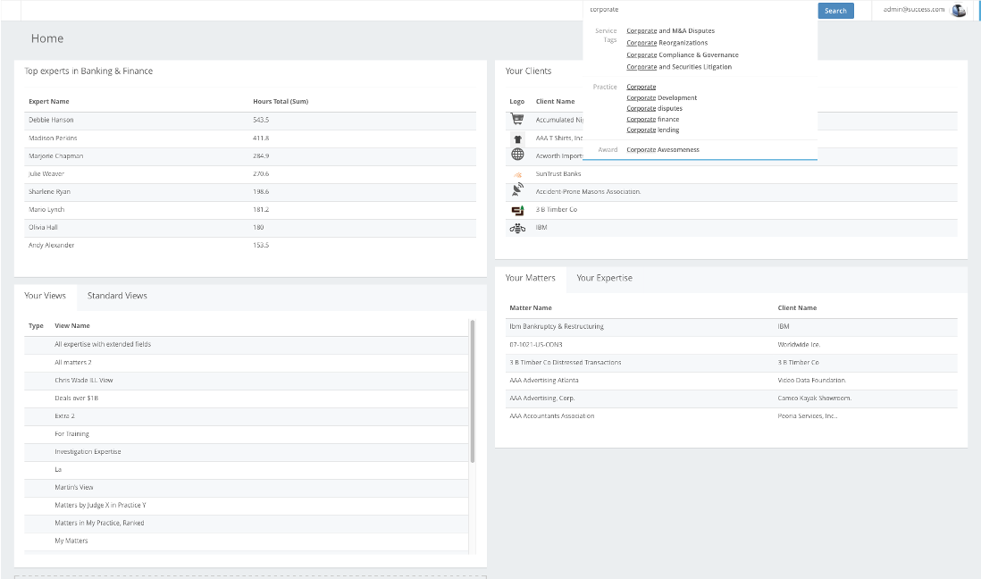Choose the Corporate Reorganizations service tag suggestion
This screenshot has height=579, width=981.
coord(667,43)
